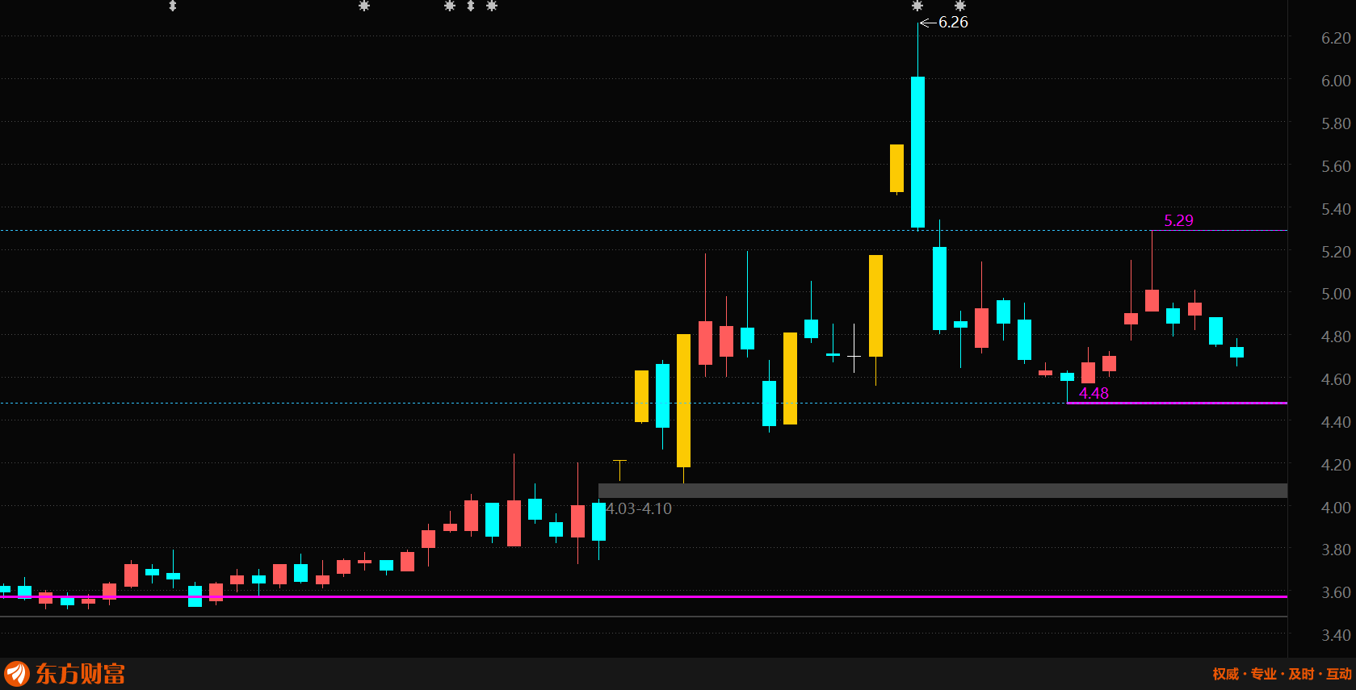Image resolution: width=1356 pixels, height=690 pixels.
Task: Click the 东方财富 brand name text
Action: coord(80,674)
